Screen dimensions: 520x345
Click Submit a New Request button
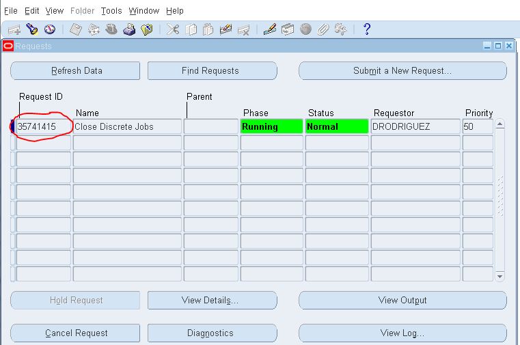click(x=402, y=71)
